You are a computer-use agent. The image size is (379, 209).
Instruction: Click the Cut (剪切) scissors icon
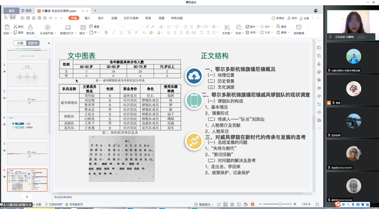[15, 27]
